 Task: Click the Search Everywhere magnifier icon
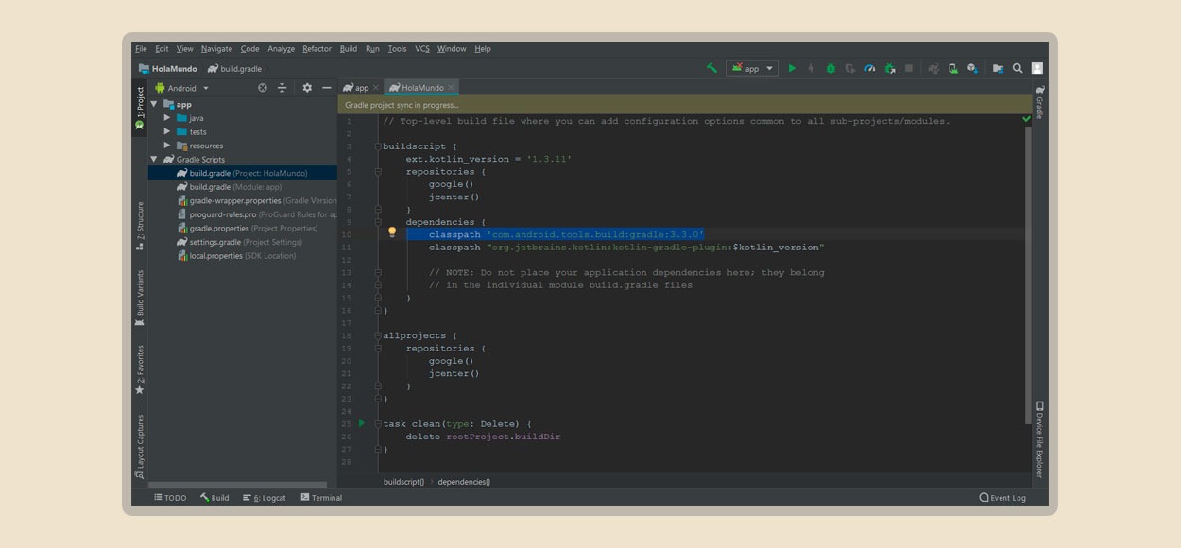click(1018, 68)
